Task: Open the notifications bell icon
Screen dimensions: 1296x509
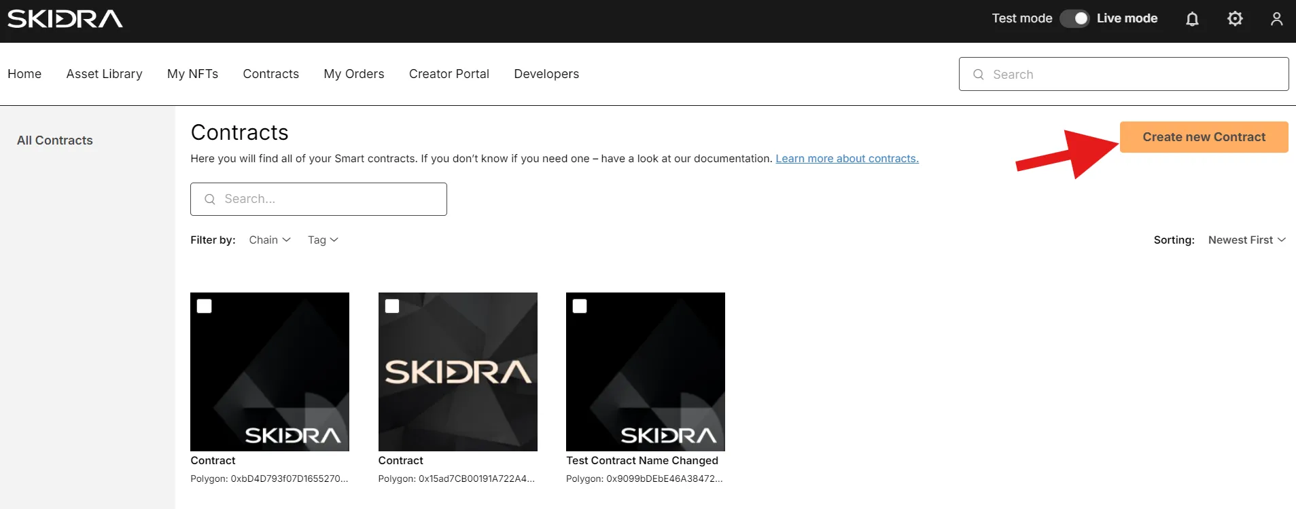Action: (1192, 19)
